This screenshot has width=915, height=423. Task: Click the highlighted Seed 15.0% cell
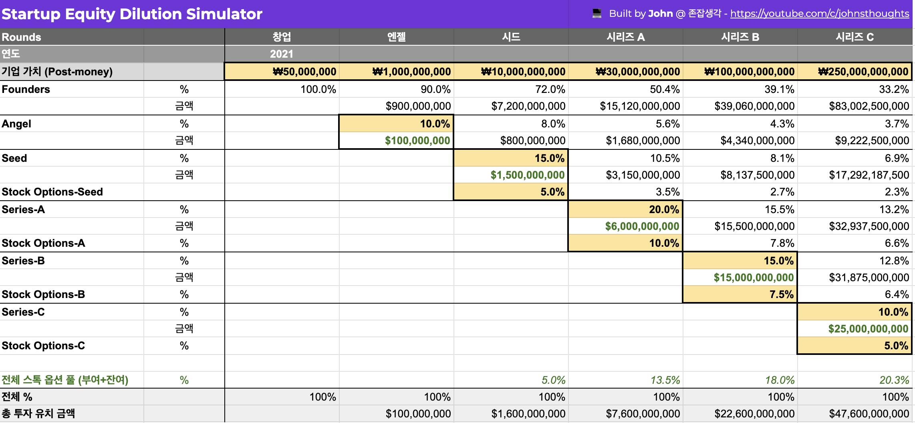[x=511, y=158]
